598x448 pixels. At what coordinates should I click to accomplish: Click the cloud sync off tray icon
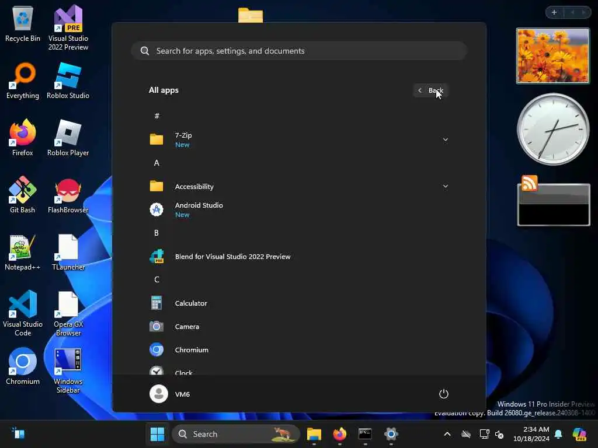click(x=466, y=434)
